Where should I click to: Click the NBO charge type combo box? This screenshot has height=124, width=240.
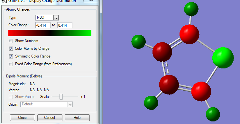pos(47,18)
